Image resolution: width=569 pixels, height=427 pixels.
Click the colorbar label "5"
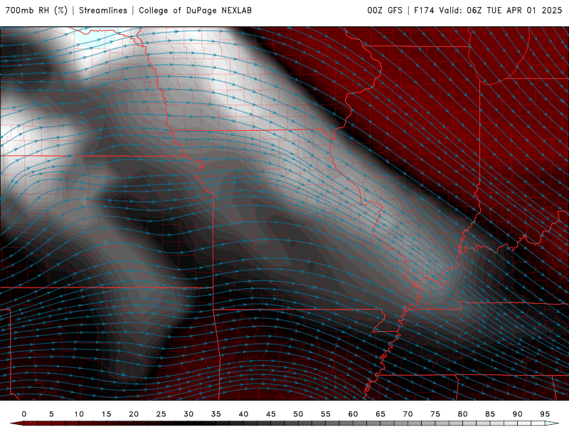(x=51, y=414)
